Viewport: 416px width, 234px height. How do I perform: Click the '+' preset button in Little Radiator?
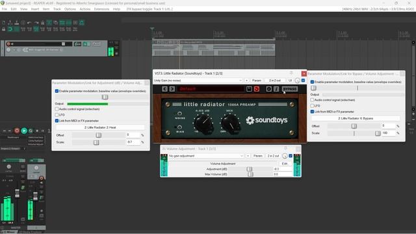[247, 81]
